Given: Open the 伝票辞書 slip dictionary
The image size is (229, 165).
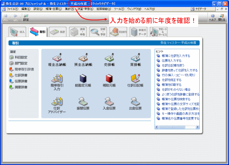Looking at the screenshot, I should [x=18, y=81].
